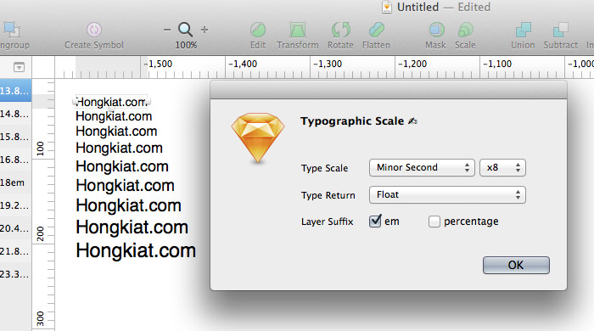The image size is (594, 331).
Task: Open the Type Scale Minor Second dropdown
Action: pos(422,167)
